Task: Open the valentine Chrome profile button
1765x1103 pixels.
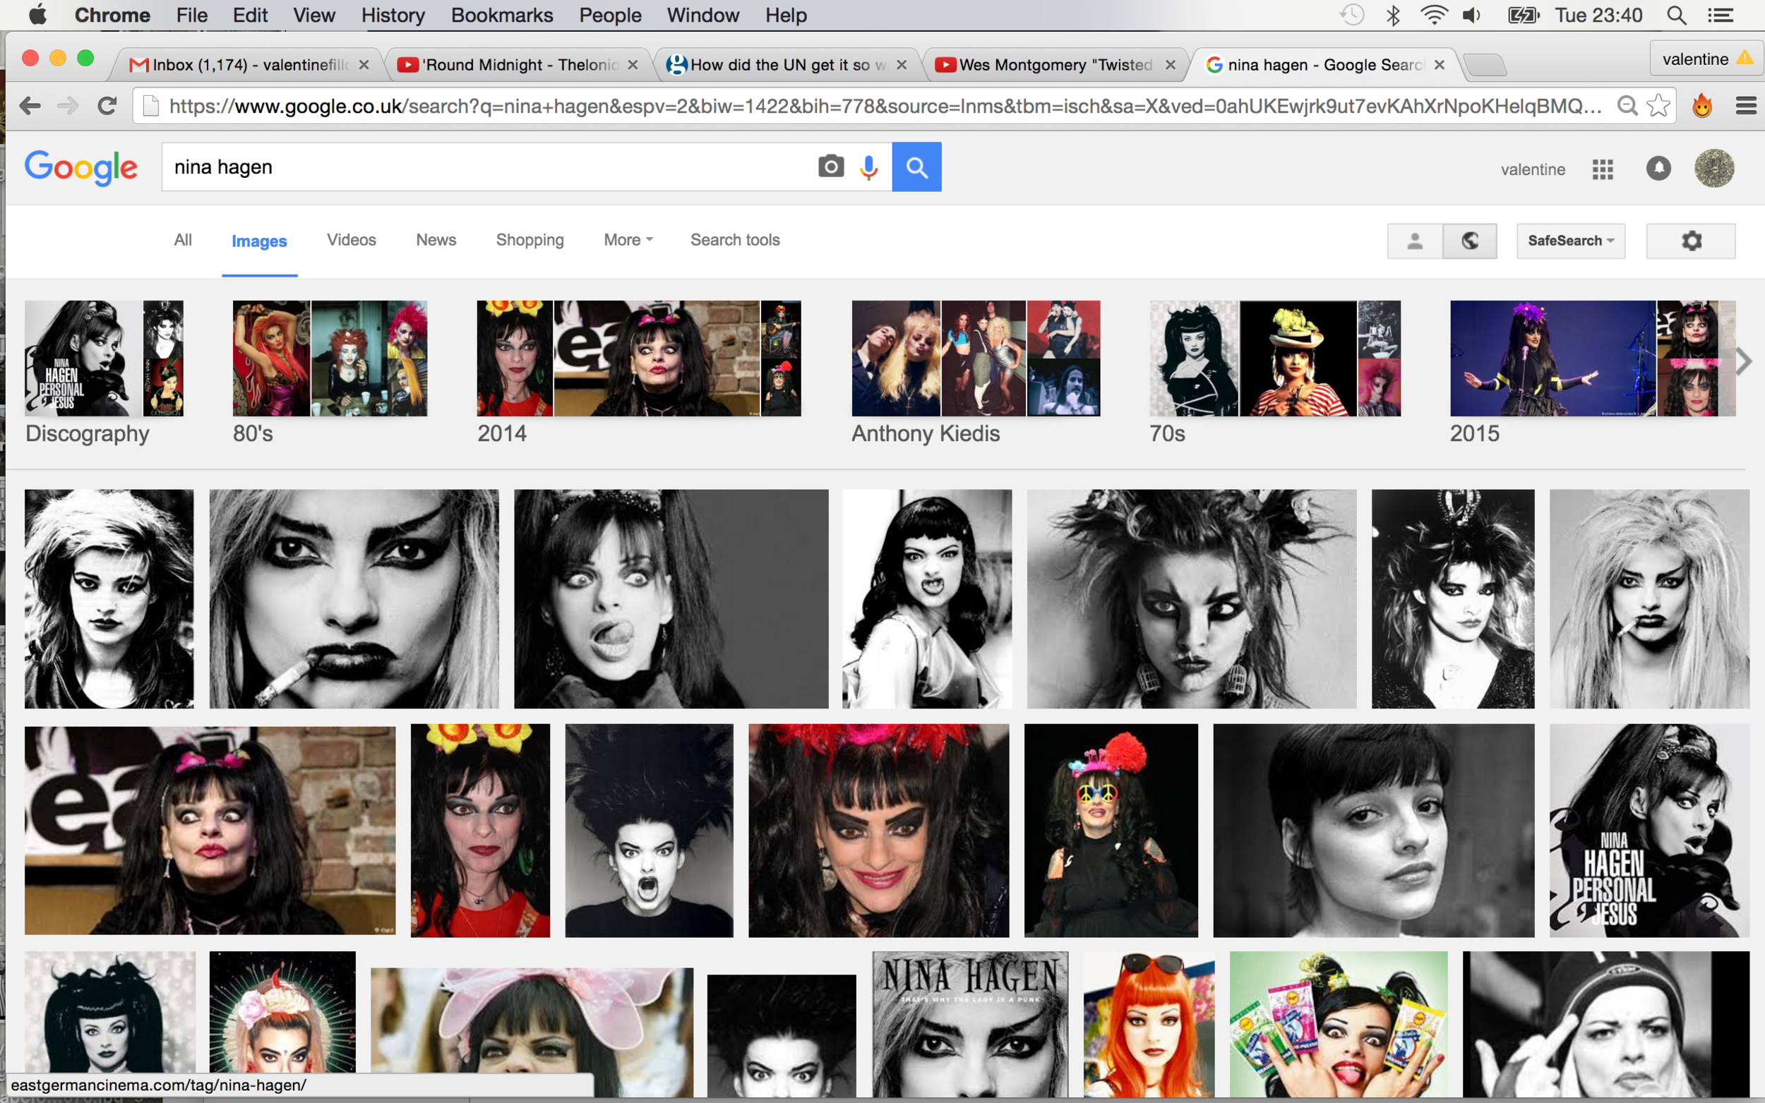Action: click(x=1706, y=59)
